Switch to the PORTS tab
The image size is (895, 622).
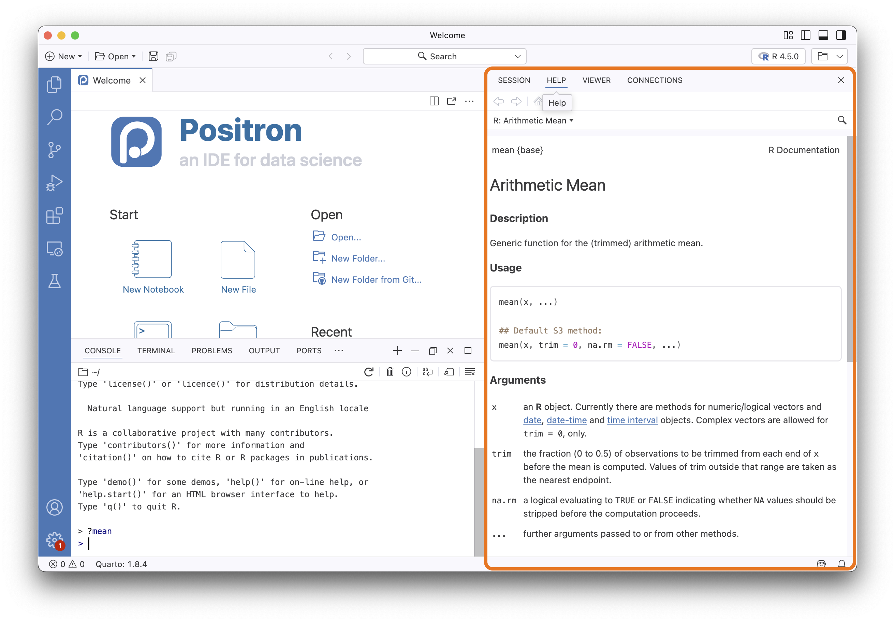point(309,351)
